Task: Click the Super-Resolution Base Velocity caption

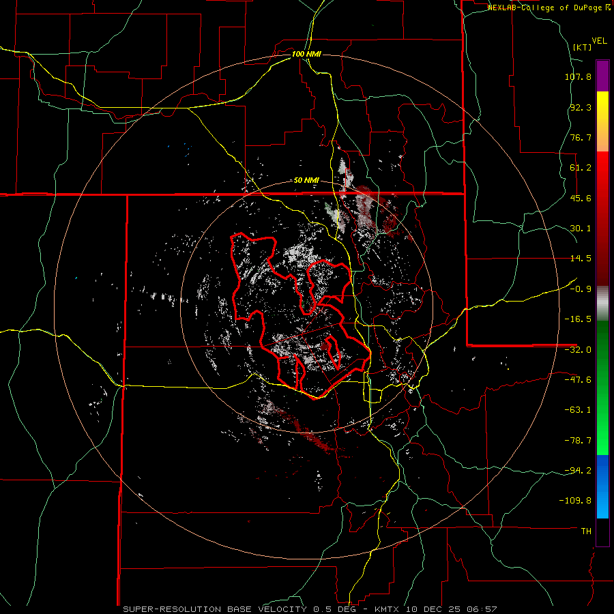Action: 310,609
